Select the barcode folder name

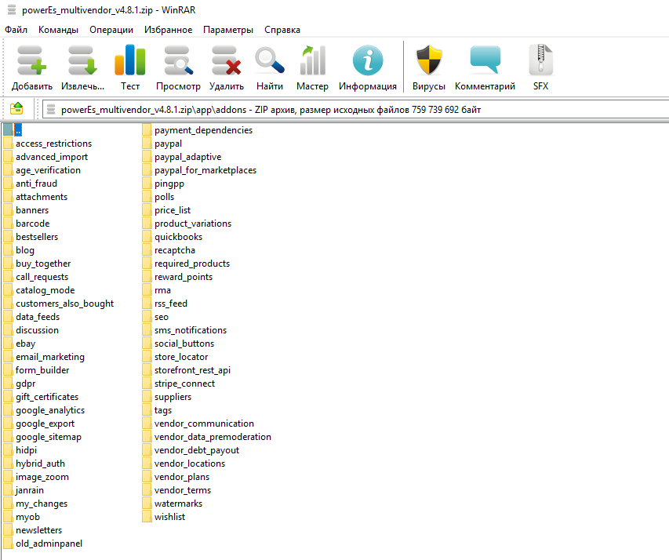click(32, 224)
